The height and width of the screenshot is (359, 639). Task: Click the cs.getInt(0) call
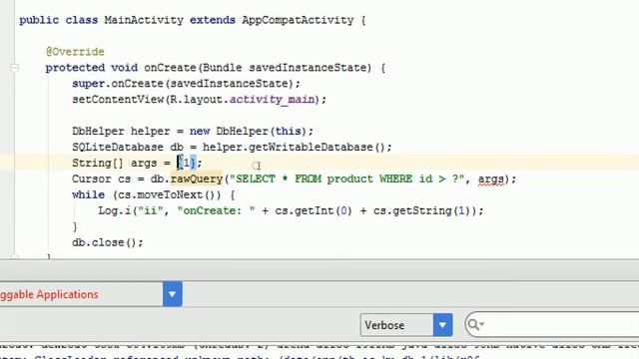coord(314,210)
